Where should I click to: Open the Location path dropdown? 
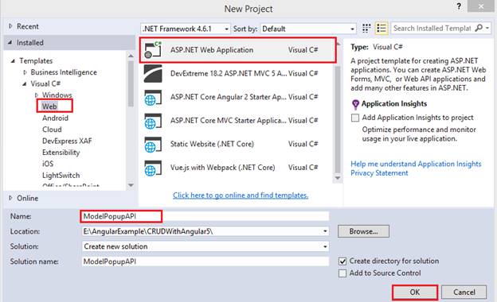tap(325, 231)
